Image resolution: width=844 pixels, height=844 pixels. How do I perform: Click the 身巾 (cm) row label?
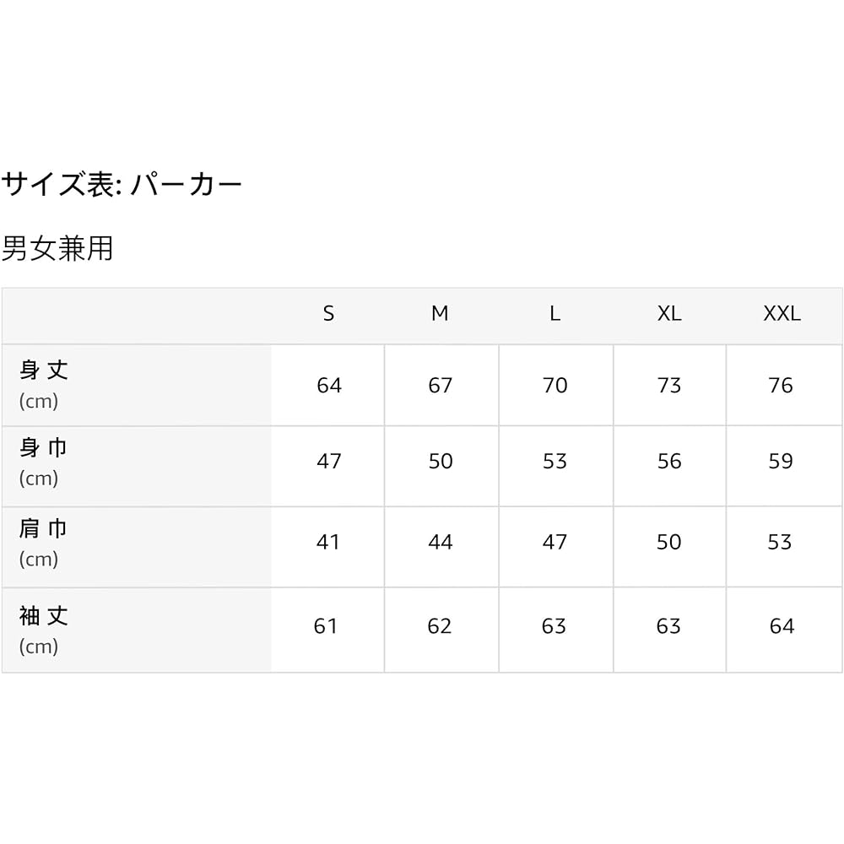point(44,462)
